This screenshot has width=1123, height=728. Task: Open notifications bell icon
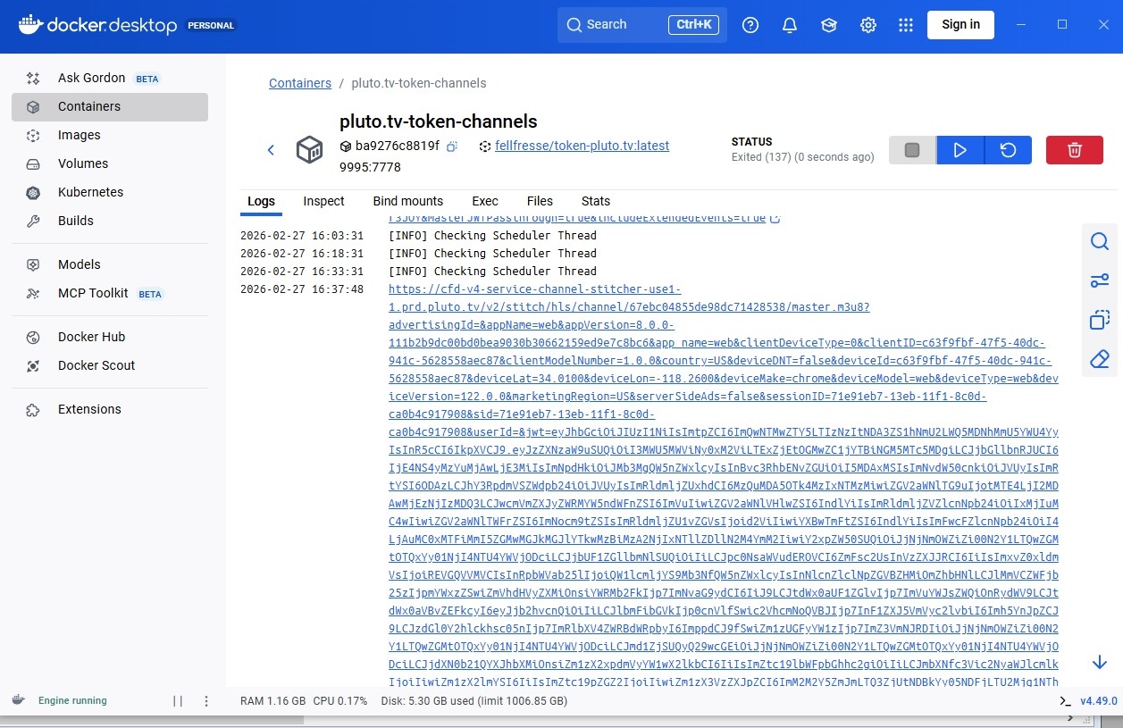(789, 25)
